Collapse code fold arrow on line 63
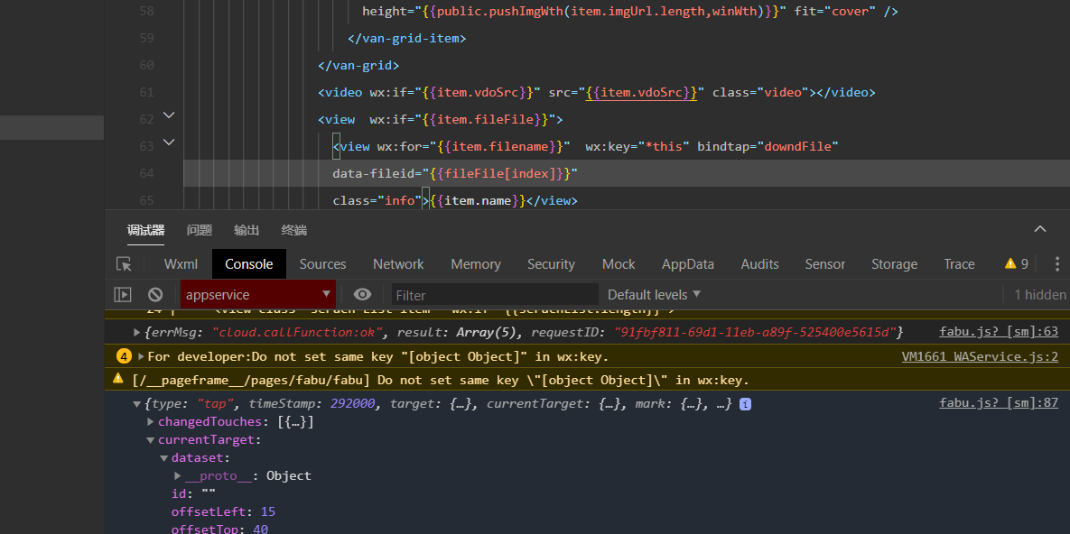The width and height of the screenshot is (1070, 534). click(169, 142)
